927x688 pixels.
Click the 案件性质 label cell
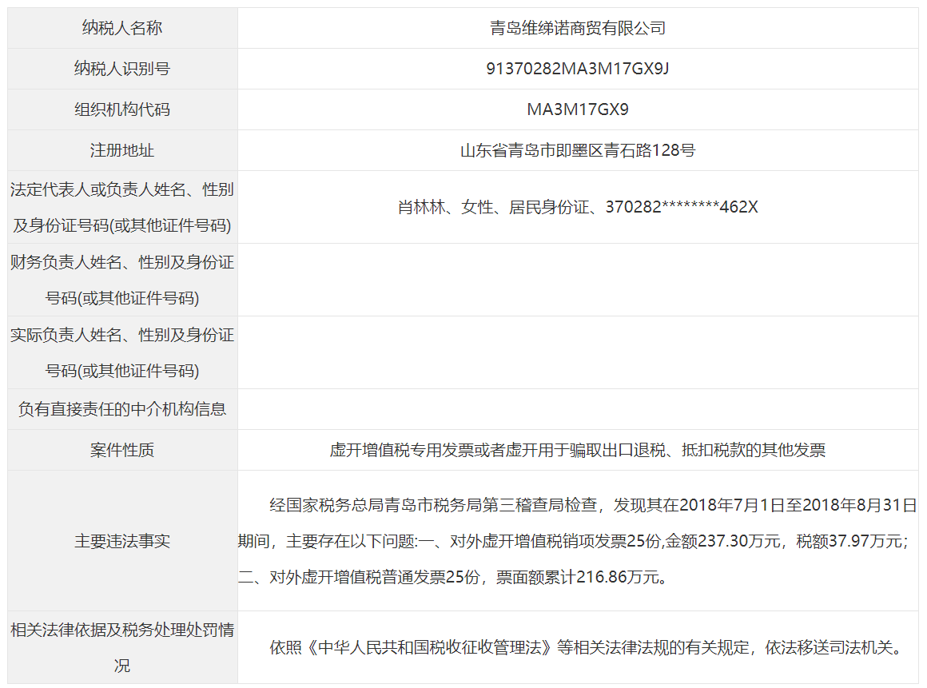(x=122, y=450)
